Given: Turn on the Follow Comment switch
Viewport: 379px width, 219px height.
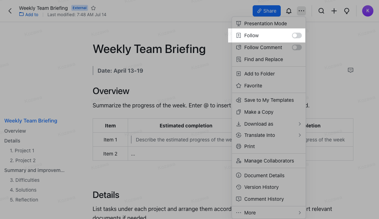Looking at the screenshot, I should click(297, 47).
